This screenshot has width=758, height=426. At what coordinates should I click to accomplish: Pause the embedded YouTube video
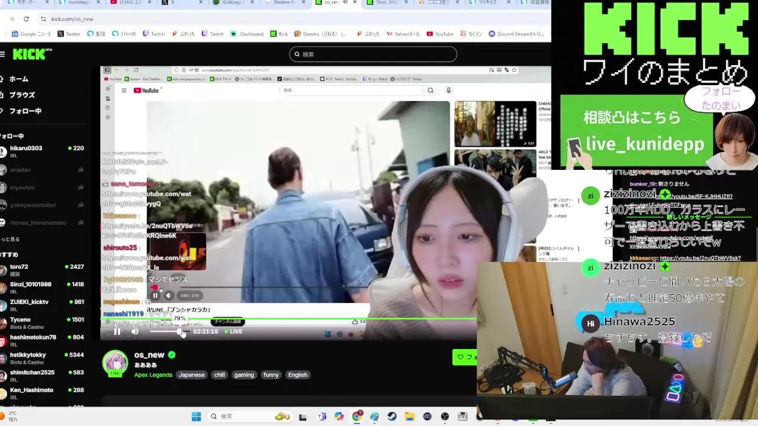coord(156,295)
